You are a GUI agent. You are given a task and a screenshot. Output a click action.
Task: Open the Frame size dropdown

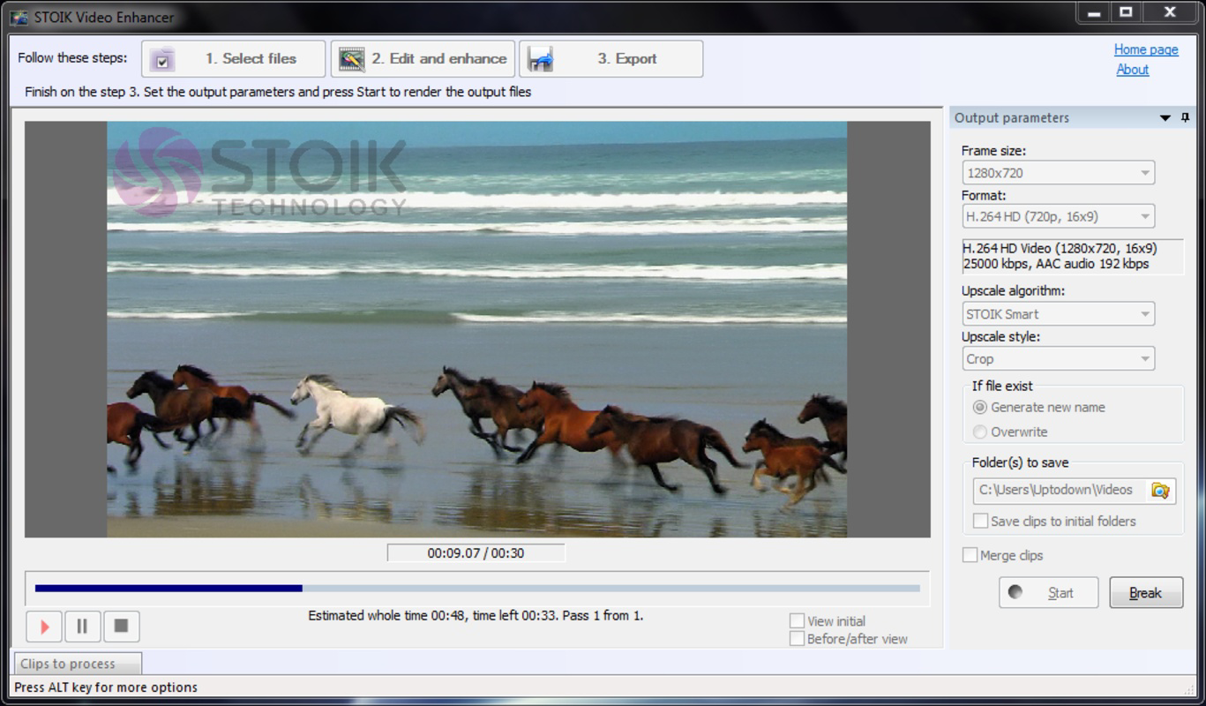pyautogui.click(x=1058, y=173)
